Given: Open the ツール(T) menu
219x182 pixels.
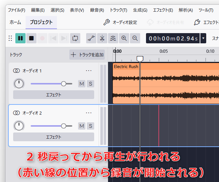Looking at the screenshot, I should (206, 10).
